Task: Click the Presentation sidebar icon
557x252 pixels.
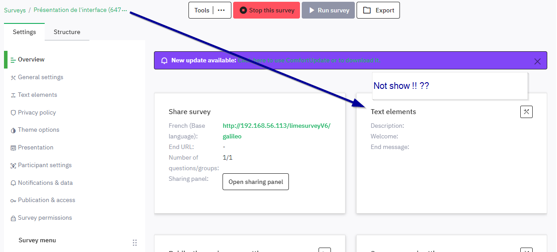Action: (x=13, y=148)
